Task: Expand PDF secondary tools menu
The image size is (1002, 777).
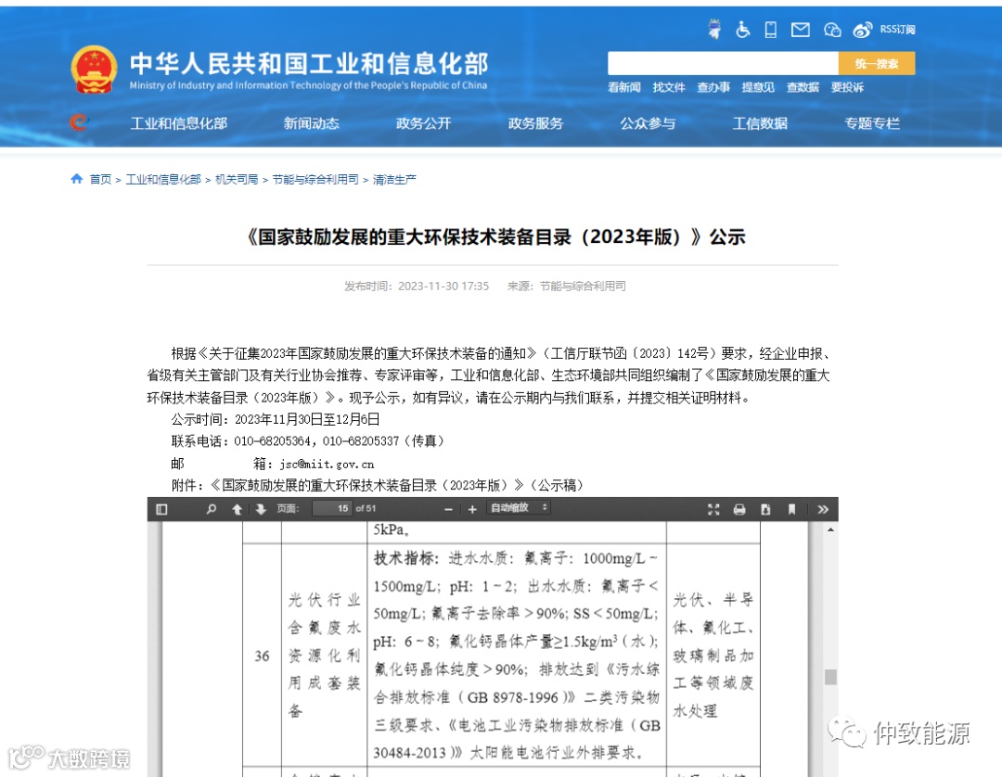Action: [823, 509]
